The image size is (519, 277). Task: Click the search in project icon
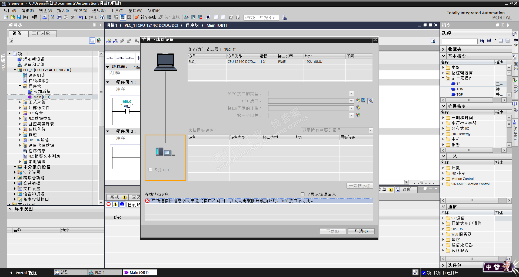pyautogui.click(x=284, y=18)
